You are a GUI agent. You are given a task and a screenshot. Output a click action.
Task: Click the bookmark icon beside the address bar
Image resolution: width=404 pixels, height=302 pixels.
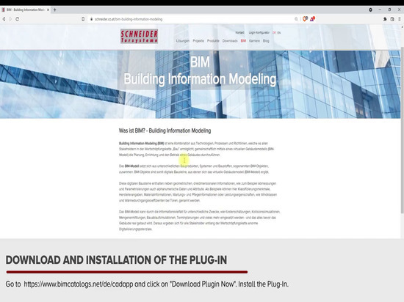click(x=83, y=19)
